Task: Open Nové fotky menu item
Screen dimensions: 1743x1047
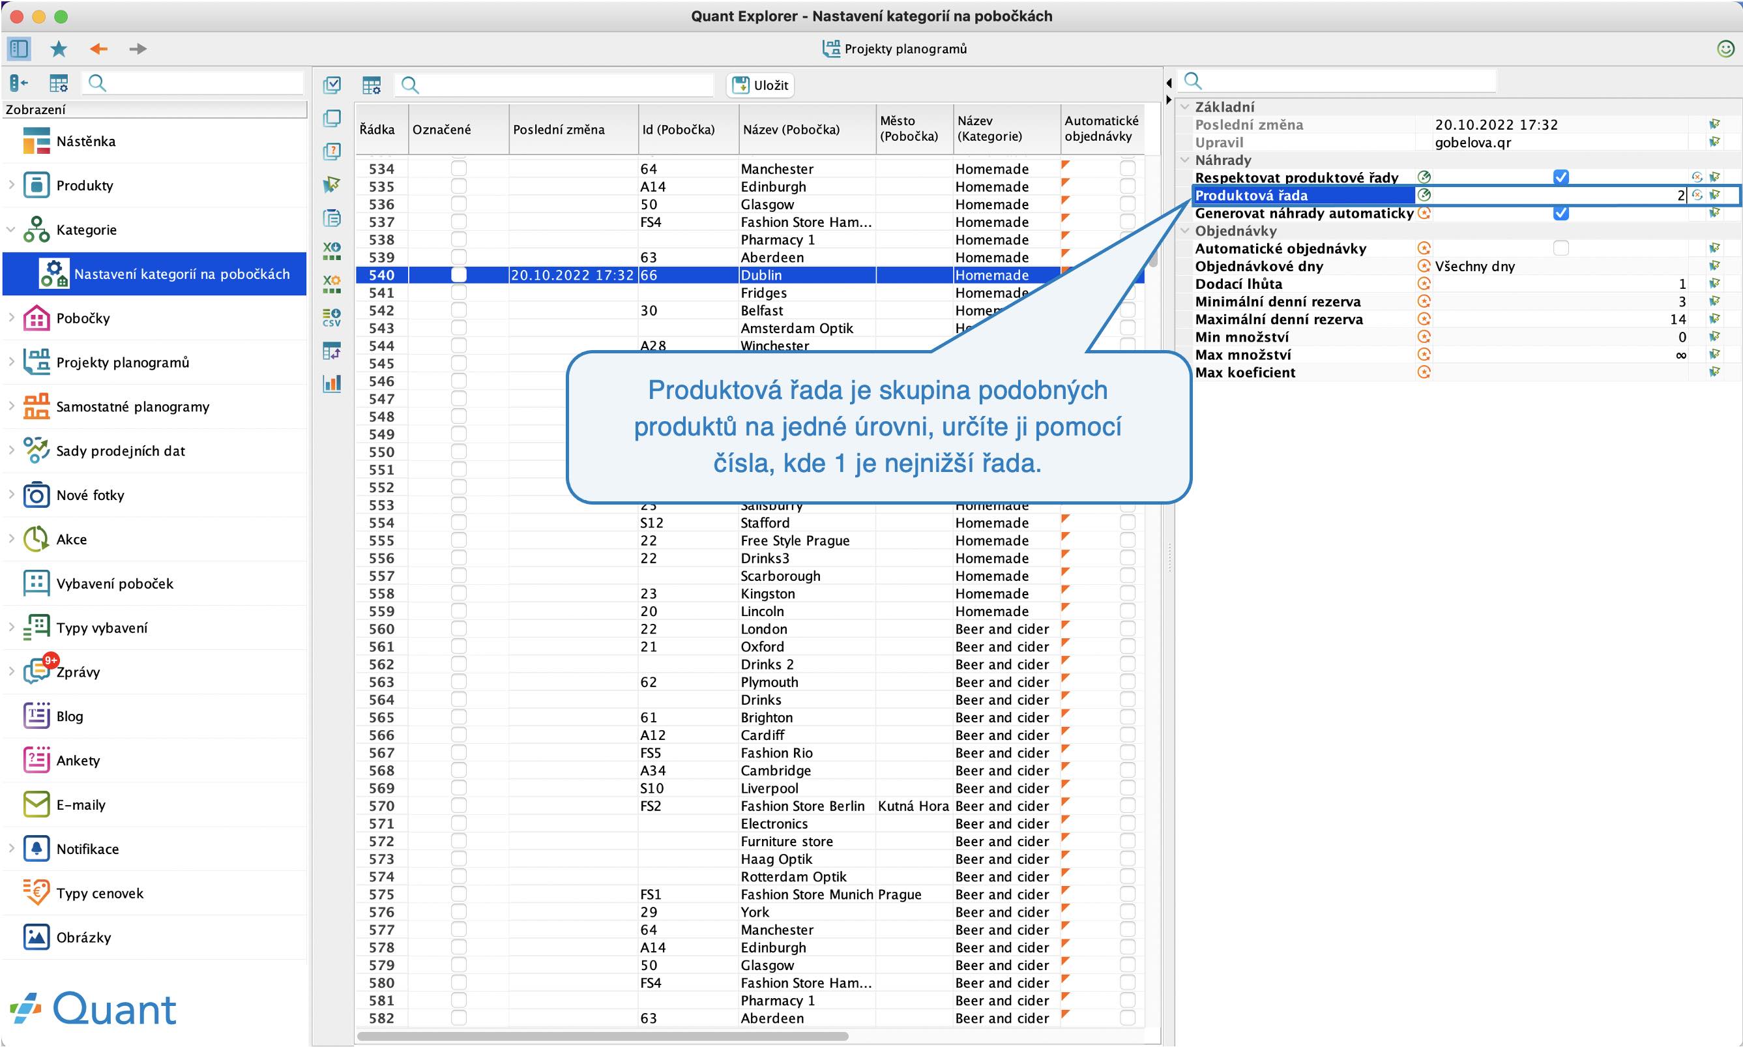Action: point(154,495)
